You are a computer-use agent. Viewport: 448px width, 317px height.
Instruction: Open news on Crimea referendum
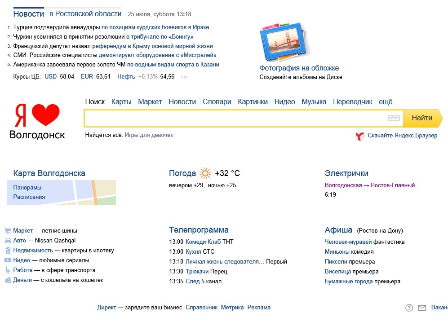tap(153, 46)
